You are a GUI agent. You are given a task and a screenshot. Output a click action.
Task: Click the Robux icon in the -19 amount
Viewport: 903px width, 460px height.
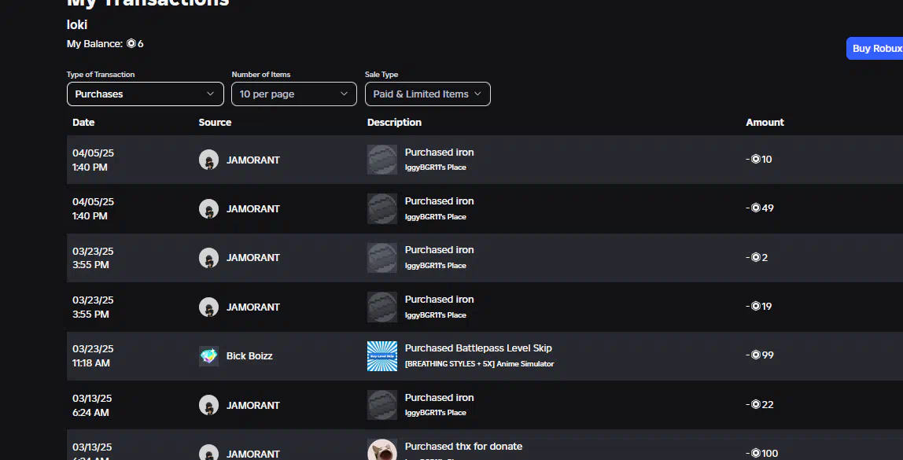coord(756,307)
